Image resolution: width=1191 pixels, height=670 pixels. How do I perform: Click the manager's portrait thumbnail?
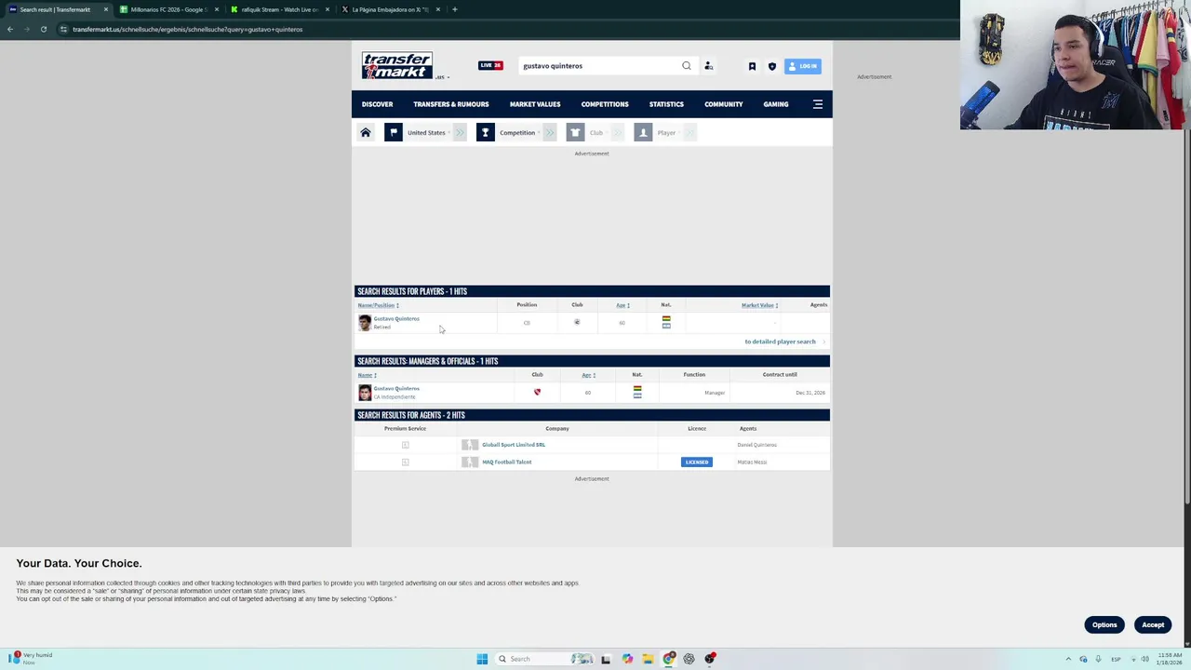point(365,393)
